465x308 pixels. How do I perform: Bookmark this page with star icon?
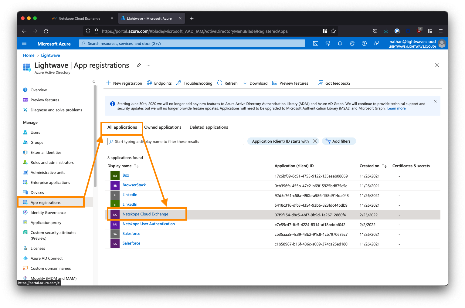[333, 31]
